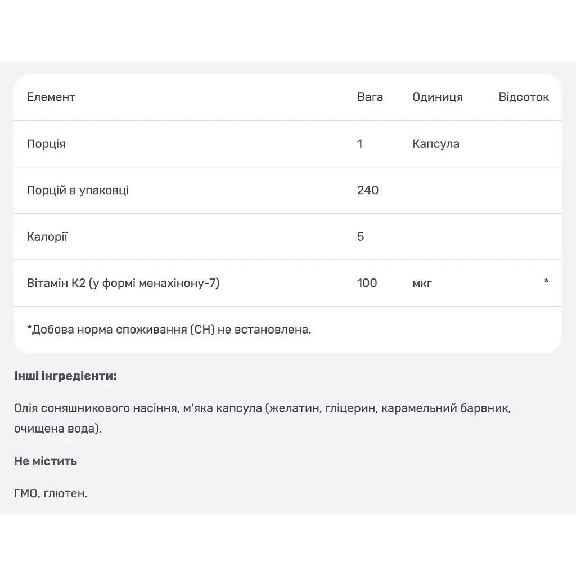576x576 pixels.
Task: Click the Інші інгредієнти heading
Action: point(65,376)
